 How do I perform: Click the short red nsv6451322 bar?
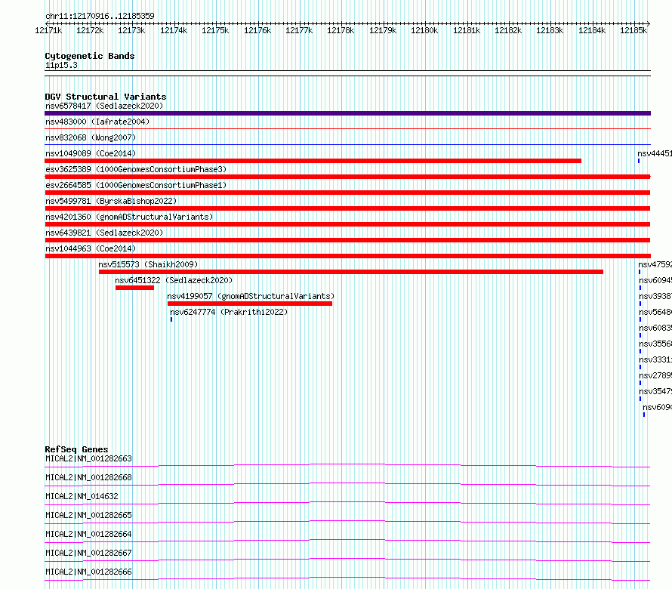pos(134,288)
